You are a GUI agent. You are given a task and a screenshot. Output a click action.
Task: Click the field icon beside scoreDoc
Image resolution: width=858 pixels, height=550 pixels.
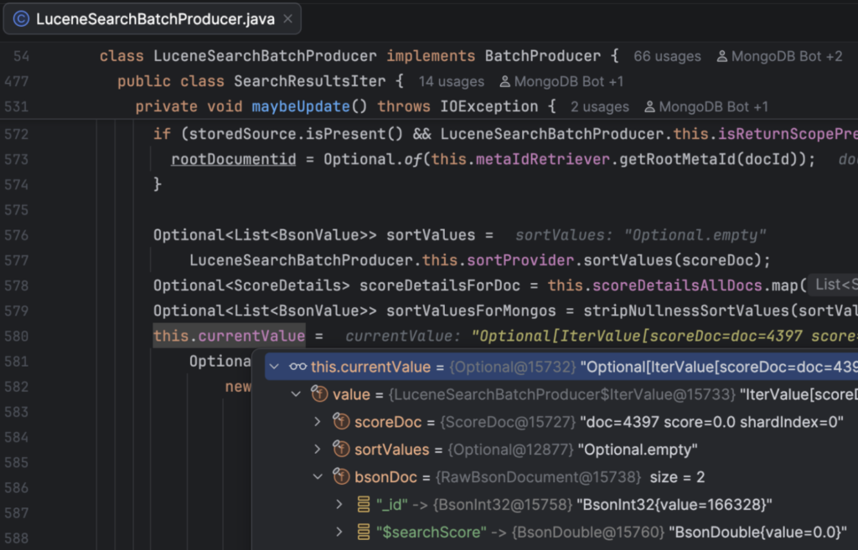tap(341, 422)
